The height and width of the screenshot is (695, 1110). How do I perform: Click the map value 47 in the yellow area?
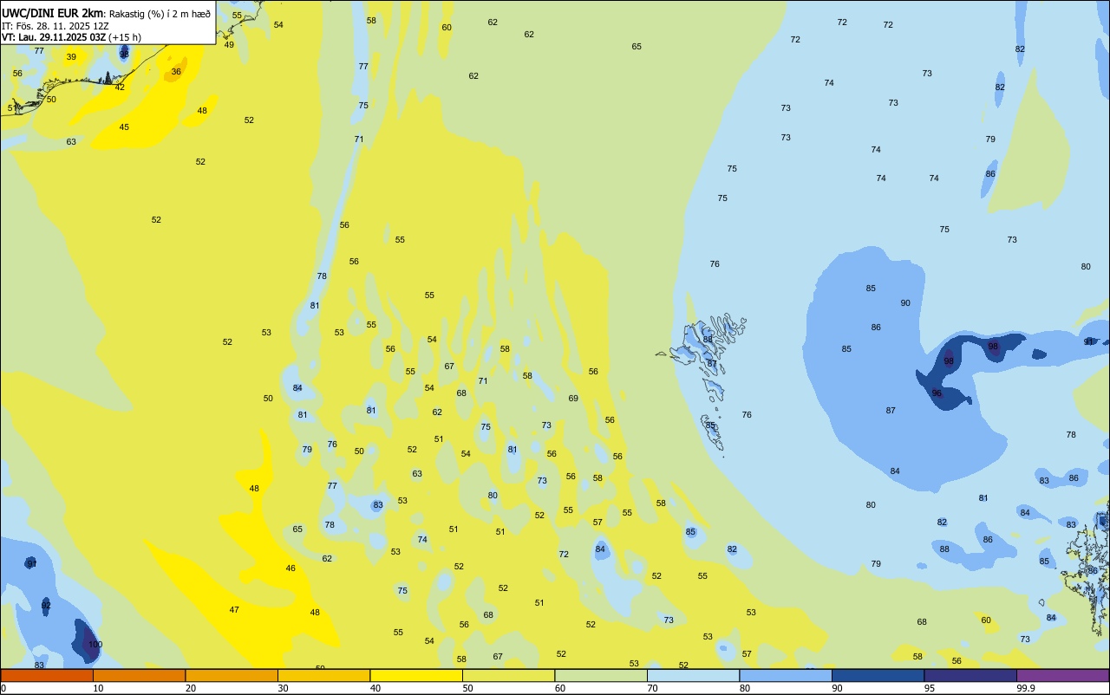pos(234,610)
